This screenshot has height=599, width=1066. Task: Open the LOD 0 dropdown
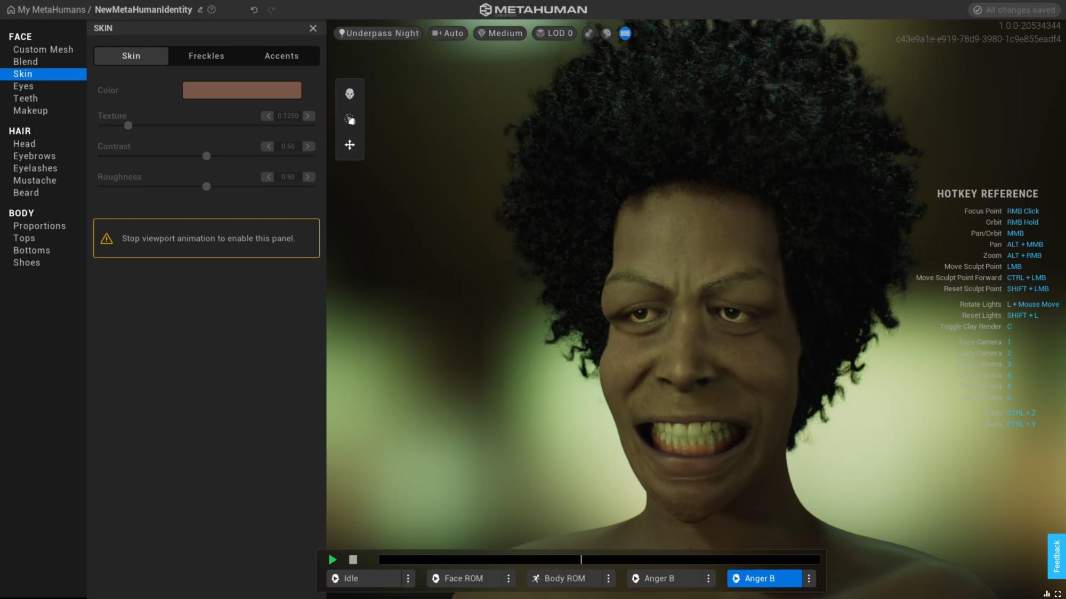coord(555,33)
